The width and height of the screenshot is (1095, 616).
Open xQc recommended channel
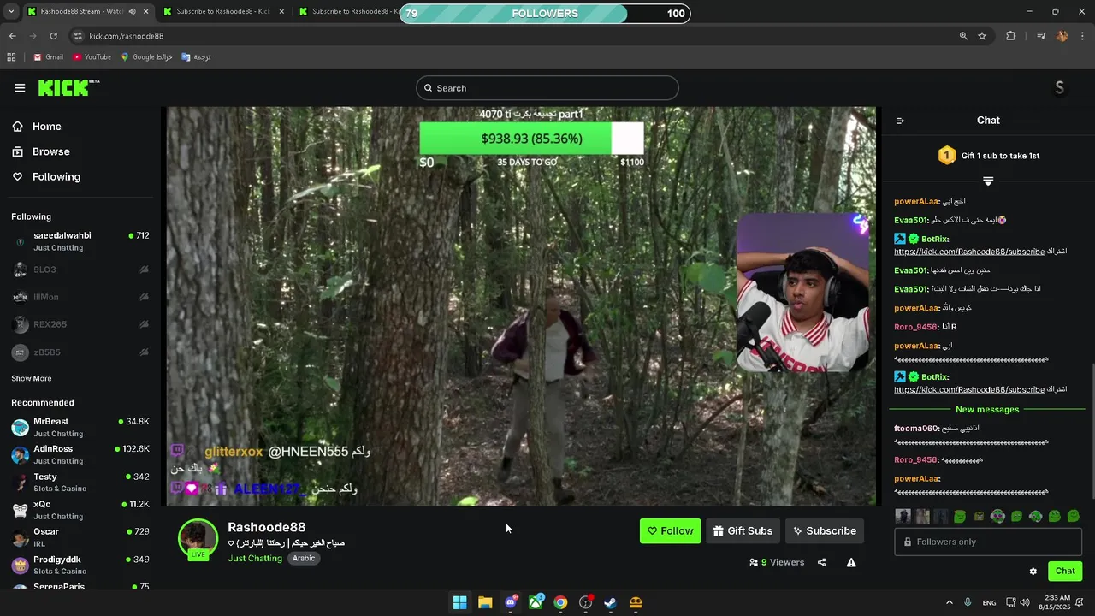pyautogui.click(x=80, y=510)
